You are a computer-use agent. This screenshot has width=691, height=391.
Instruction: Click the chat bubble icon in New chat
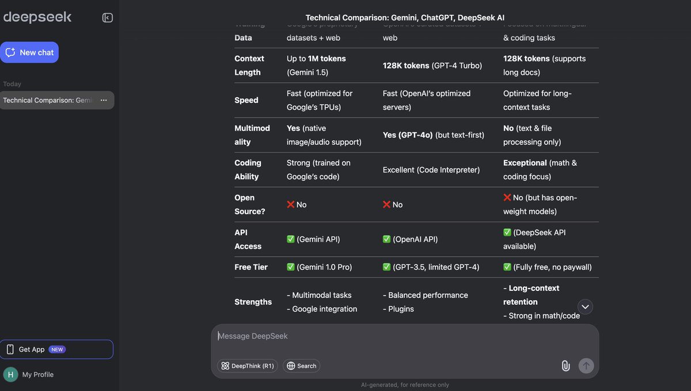coord(10,52)
